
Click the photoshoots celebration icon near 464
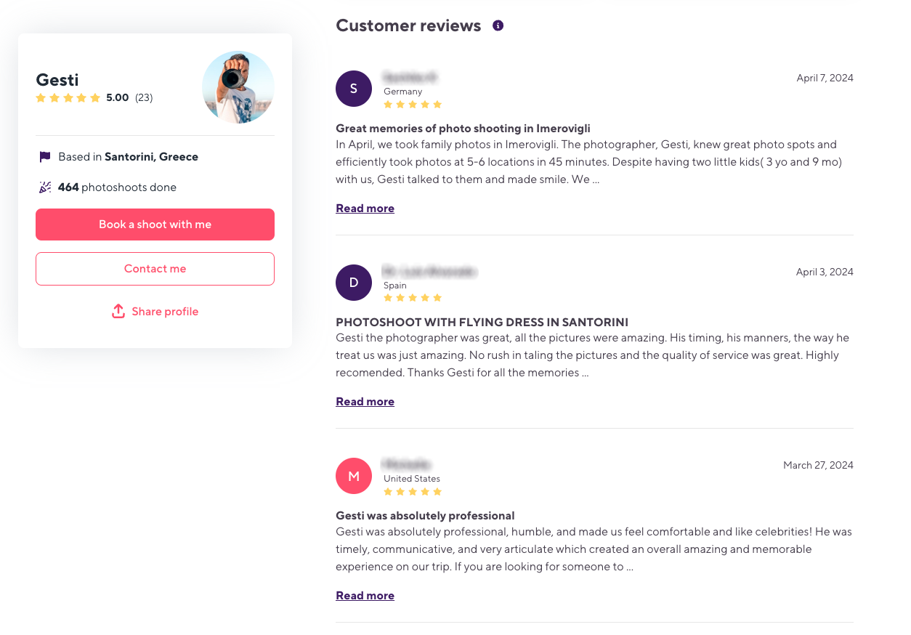pyautogui.click(x=44, y=187)
